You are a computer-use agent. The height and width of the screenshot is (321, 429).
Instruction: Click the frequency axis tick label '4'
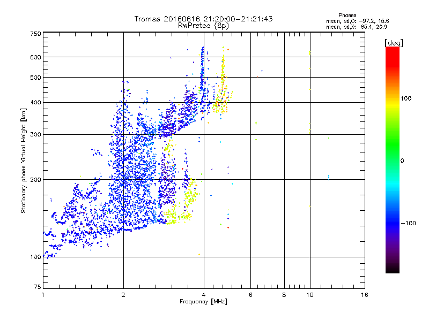[x=204, y=295]
